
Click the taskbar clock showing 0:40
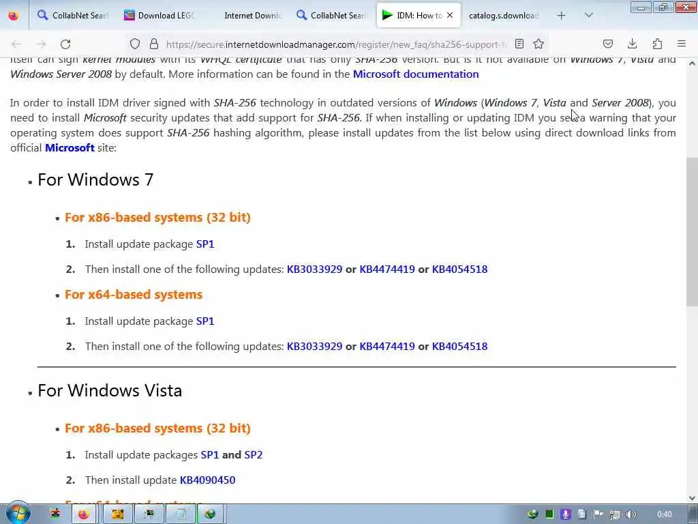pos(664,514)
